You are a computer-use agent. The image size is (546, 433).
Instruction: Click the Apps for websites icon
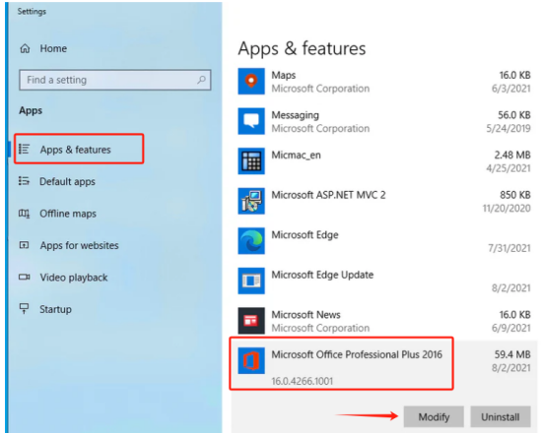(x=24, y=245)
